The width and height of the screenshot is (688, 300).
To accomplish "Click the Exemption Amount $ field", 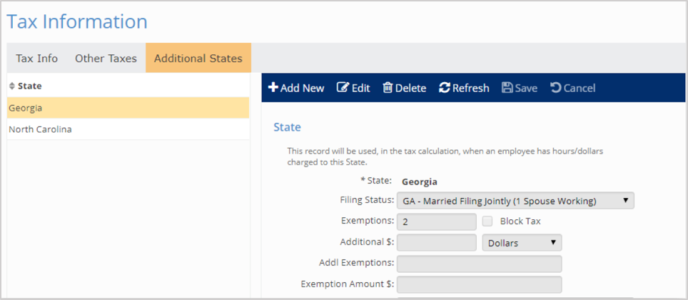I will tap(479, 284).
